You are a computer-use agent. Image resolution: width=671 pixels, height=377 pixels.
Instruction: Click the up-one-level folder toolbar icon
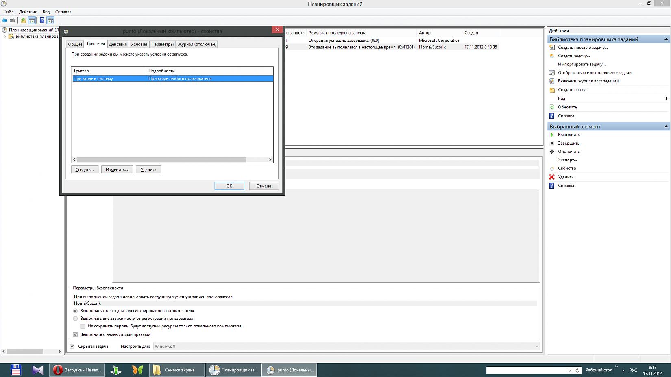pos(23,20)
